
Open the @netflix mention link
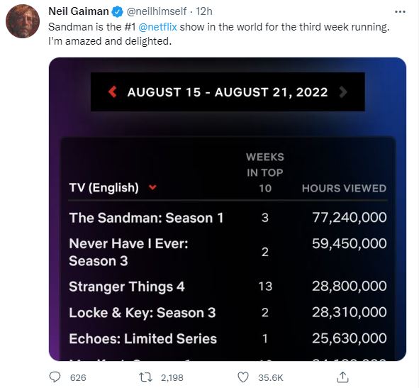click(x=157, y=27)
